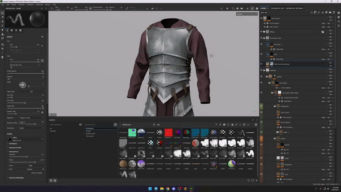The image size is (341, 192).
Task: Hide the Effects folder layer
Action: (x=261, y=32)
